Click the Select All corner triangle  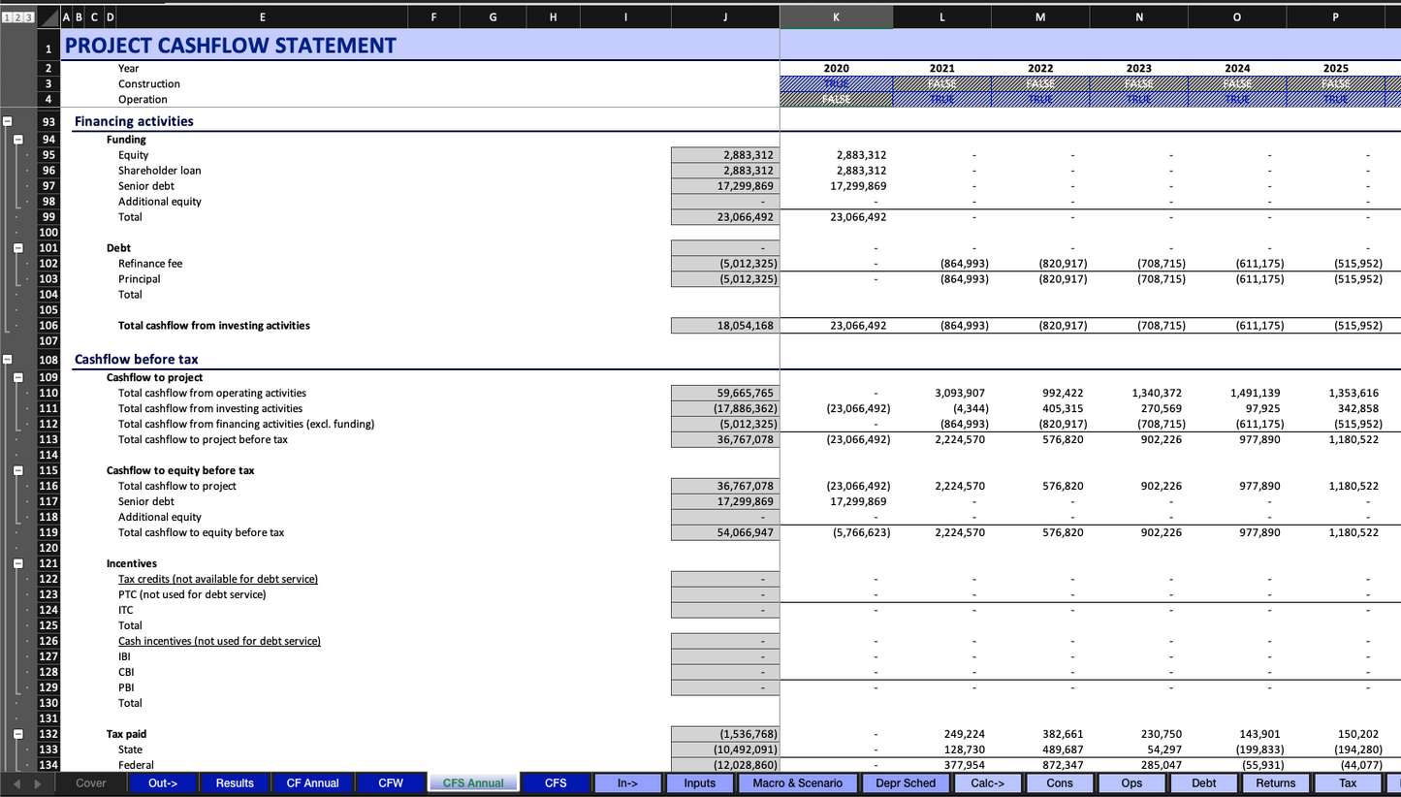tap(48, 17)
